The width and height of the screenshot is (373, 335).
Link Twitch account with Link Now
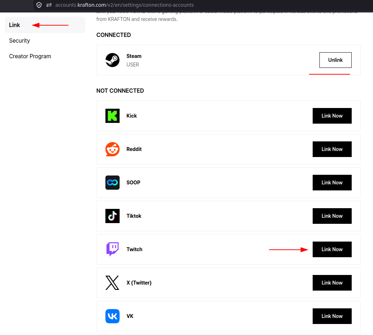coord(332,249)
